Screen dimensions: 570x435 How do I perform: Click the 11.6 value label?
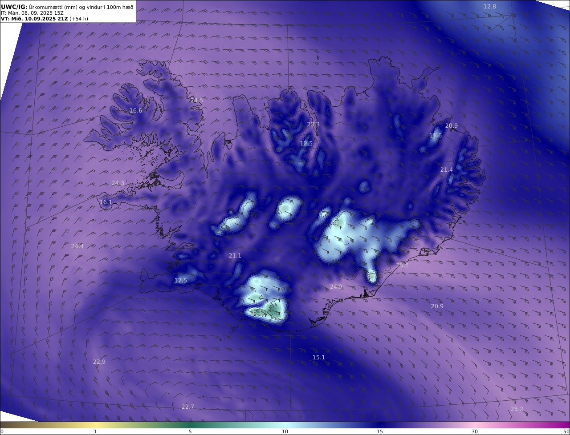(436, 135)
